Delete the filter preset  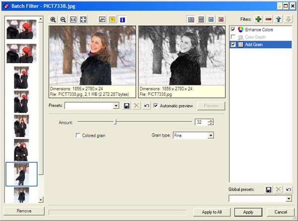[x=137, y=106]
